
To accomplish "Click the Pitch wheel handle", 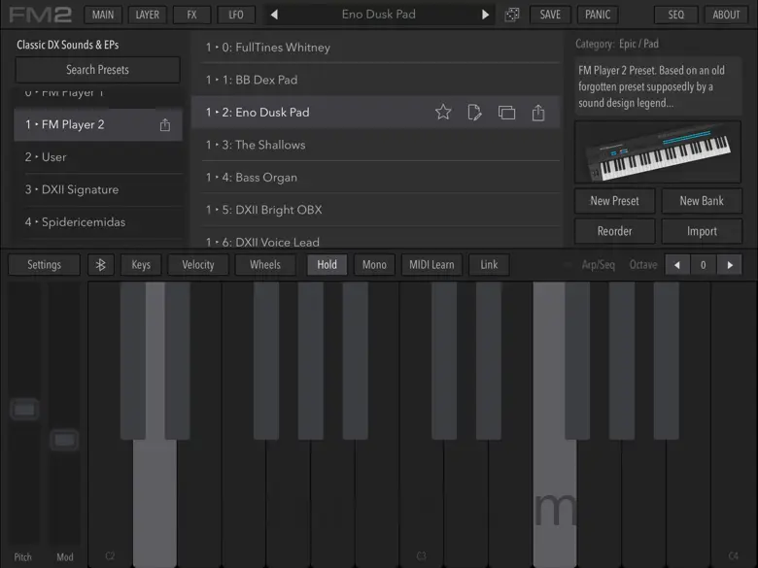I will click(x=24, y=410).
